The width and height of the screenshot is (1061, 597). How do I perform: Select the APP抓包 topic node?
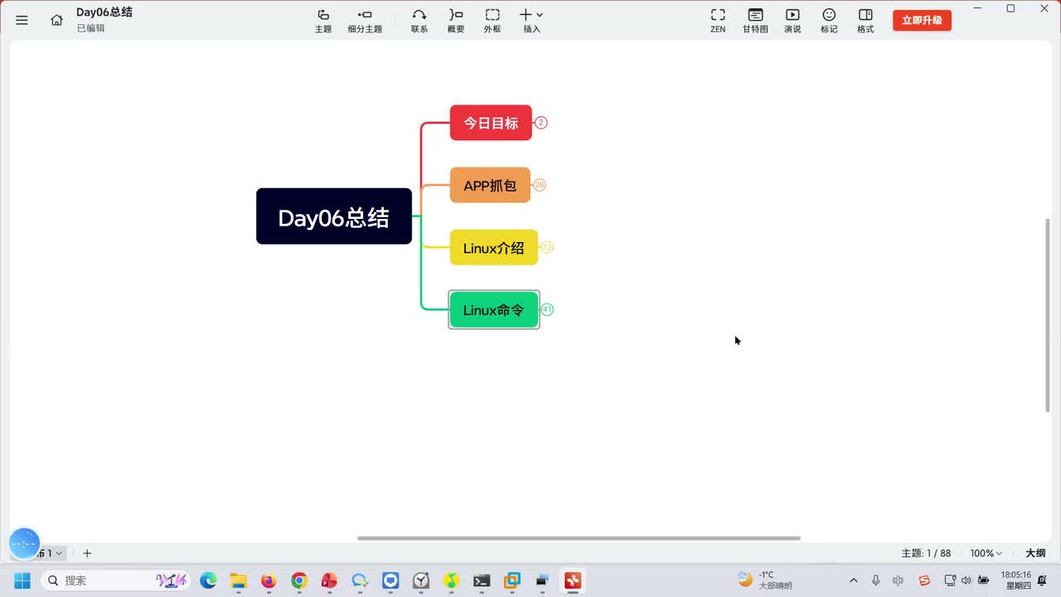coord(490,185)
